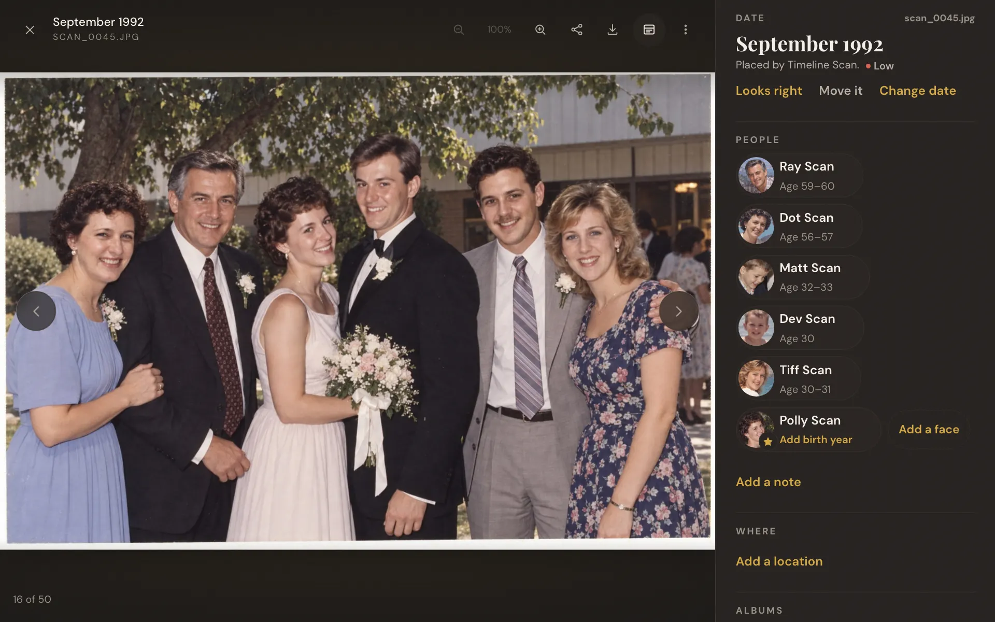995x622 pixels.
Task: Click Add a location link
Action: pos(779,561)
